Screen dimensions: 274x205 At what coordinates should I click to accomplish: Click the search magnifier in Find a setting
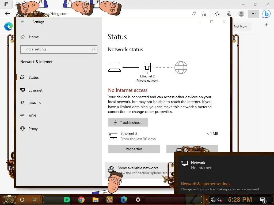pyautogui.click(x=93, y=49)
